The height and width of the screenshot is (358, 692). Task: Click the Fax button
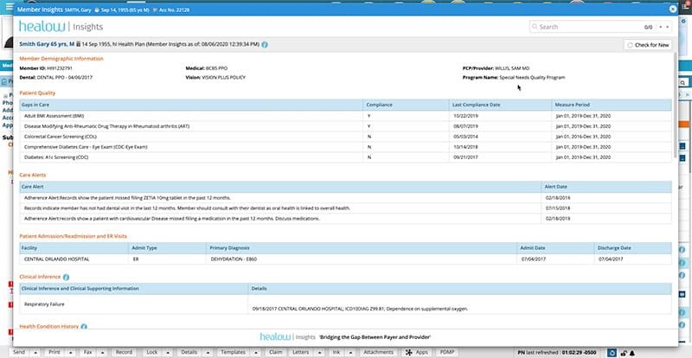(x=88, y=352)
